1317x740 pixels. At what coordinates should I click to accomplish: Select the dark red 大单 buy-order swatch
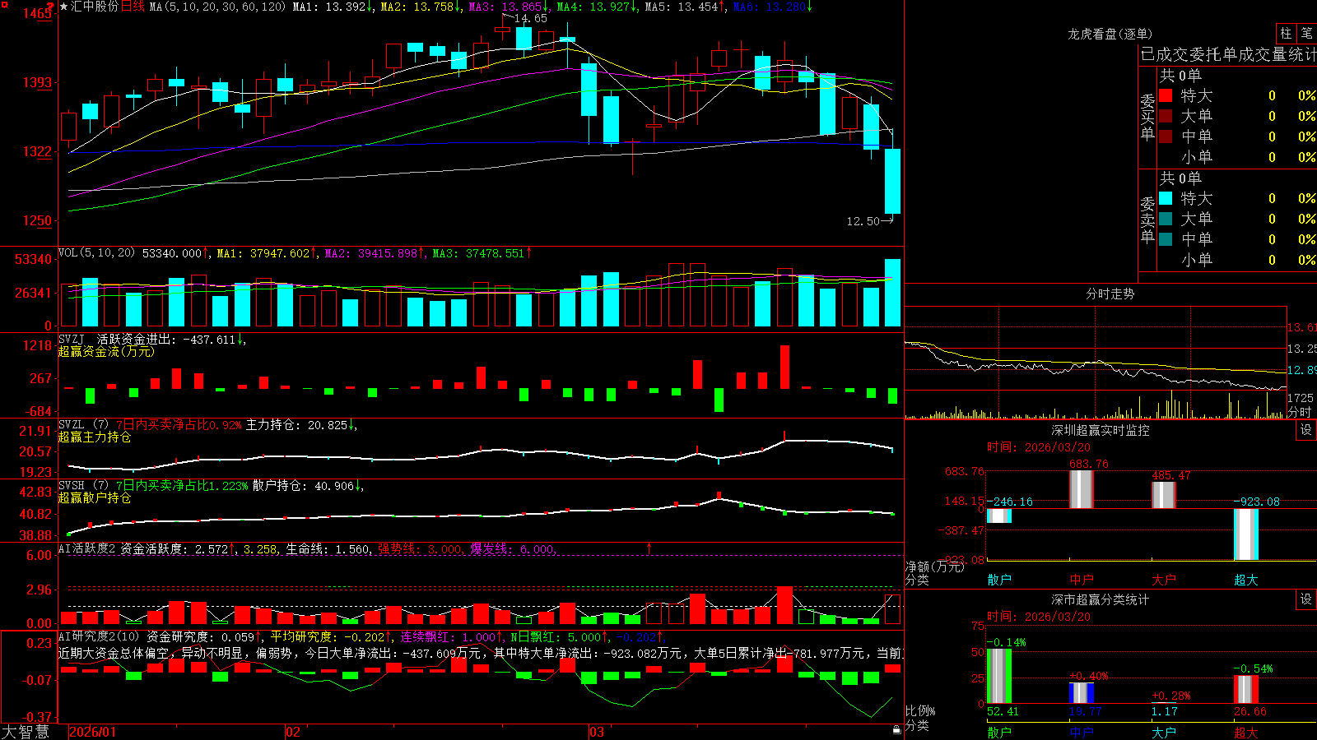point(1166,116)
